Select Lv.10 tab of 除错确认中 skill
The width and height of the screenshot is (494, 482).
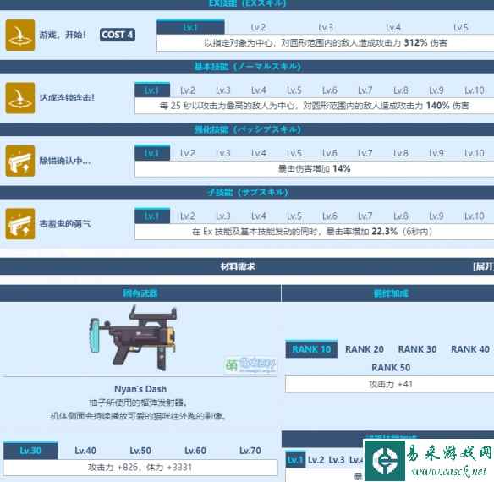click(x=475, y=153)
